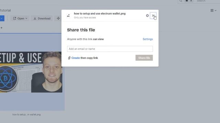220x123 pixels.
Task: Click the Tutorial folder title
Action: coord(5,11)
